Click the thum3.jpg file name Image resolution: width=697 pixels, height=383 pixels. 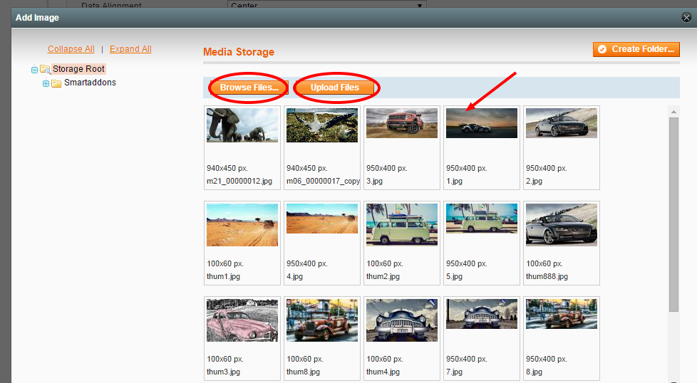(223, 372)
